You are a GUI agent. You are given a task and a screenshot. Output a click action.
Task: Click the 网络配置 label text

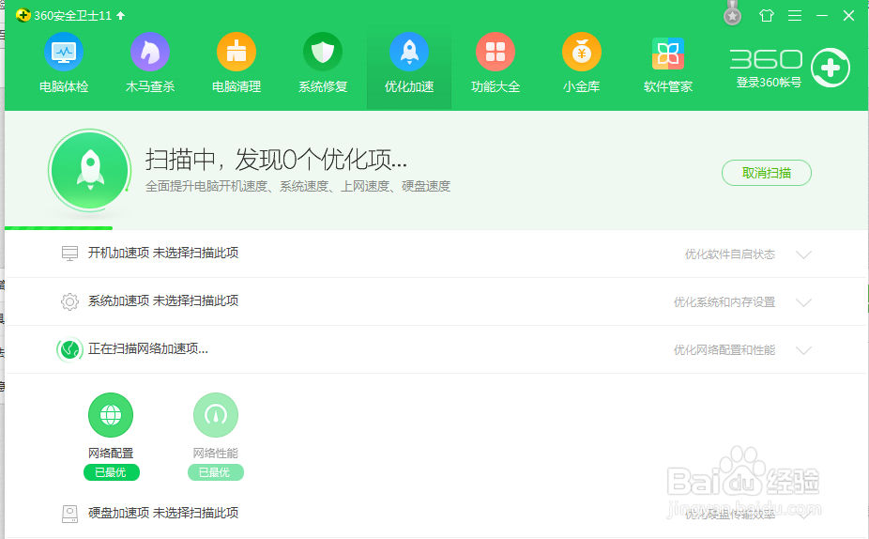pyautogui.click(x=111, y=453)
